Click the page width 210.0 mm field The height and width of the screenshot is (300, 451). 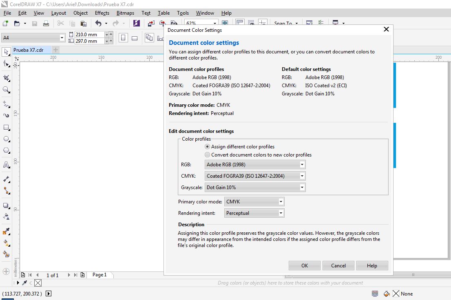89,35
